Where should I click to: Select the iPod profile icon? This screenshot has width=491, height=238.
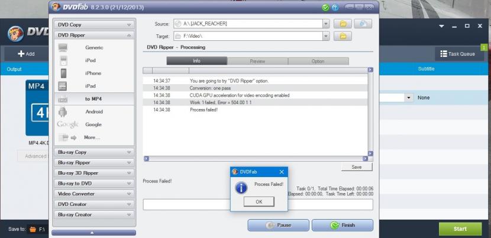[63, 60]
